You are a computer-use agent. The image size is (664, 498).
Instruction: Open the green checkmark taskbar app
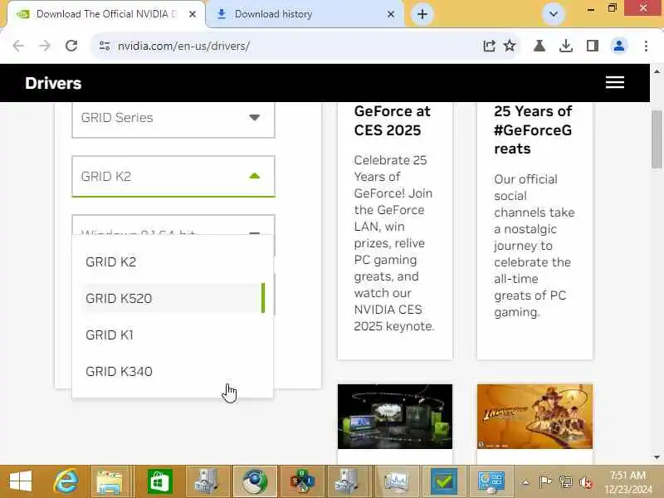pos(444,481)
